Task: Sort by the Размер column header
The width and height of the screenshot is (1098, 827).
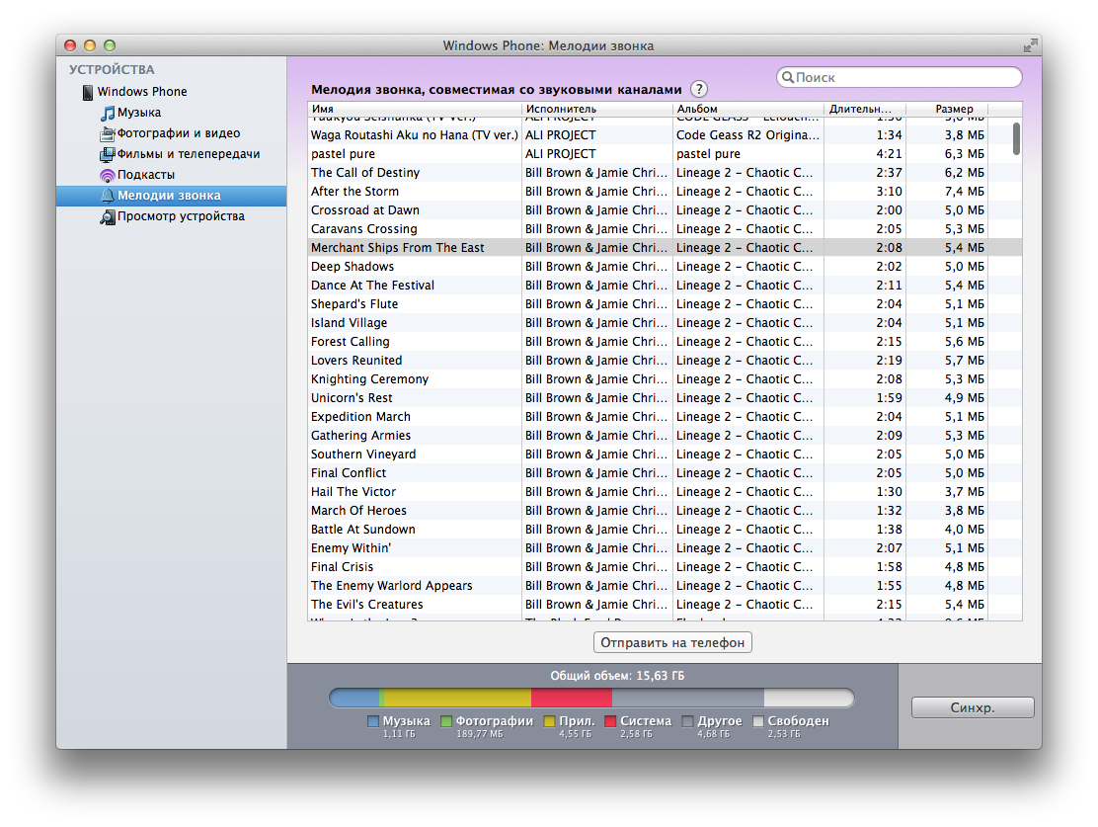Action: pos(947,109)
